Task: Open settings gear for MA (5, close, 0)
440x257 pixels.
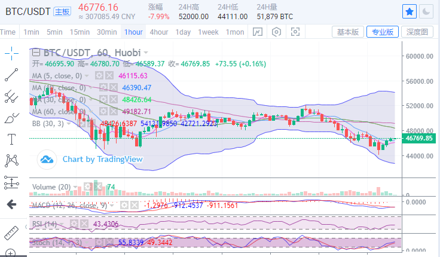Action: tap(99, 75)
